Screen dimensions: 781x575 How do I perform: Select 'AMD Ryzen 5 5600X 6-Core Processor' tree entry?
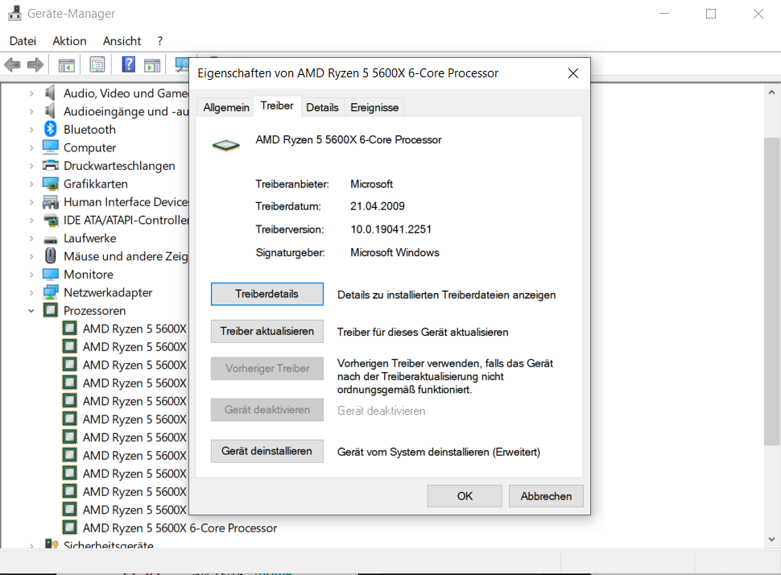point(180,527)
